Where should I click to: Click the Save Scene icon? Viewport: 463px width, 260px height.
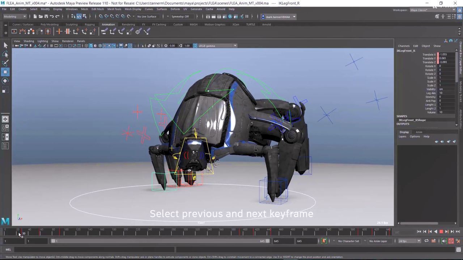click(x=46, y=17)
